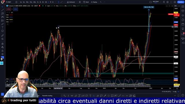Toggle lock all drawings padlock
The width and height of the screenshot is (185, 104).
pos(3,51)
